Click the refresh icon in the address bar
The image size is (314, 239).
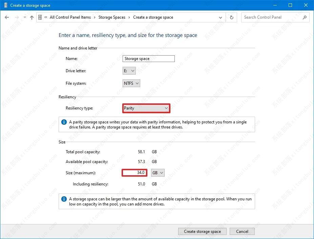tap(231, 17)
